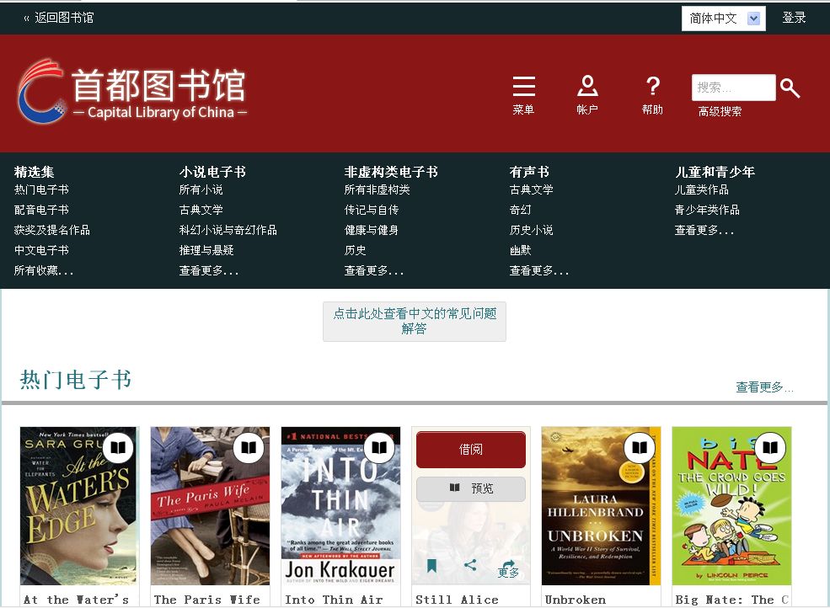Open the 菜单 hamburger menu icon
This screenshot has width=830, height=608.
pyautogui.click(x=523, y=87)
